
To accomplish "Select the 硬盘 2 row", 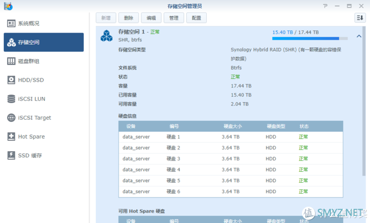I will pos(231,148).
